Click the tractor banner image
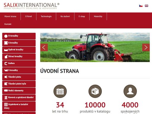 [95, 47]
